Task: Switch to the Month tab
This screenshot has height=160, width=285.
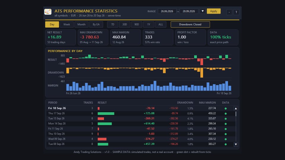Action: click(x=81, y=25)
